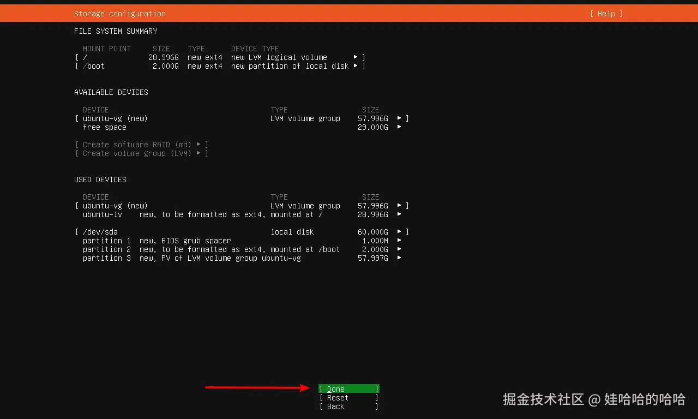Screen dimensions: 698x419
Task: Select the /boot mount point entry
Action: point(220,66)
